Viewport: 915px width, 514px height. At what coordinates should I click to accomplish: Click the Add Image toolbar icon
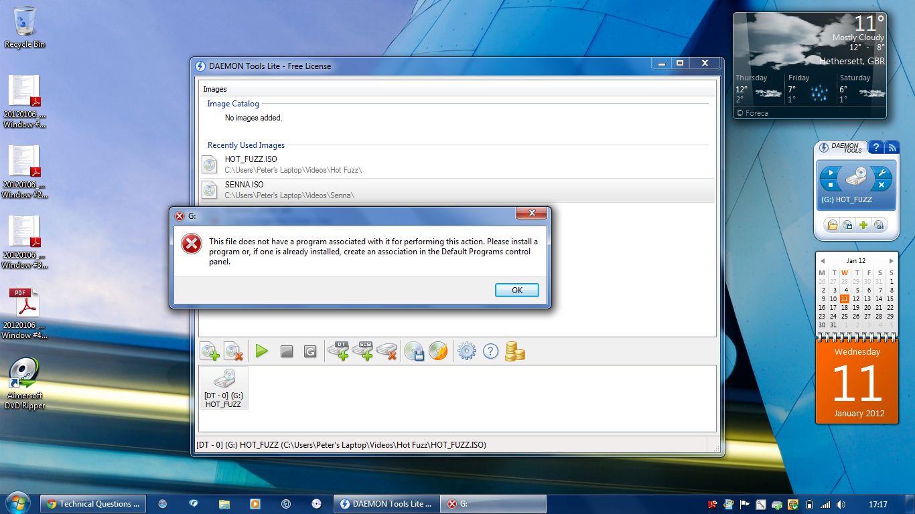210,351
